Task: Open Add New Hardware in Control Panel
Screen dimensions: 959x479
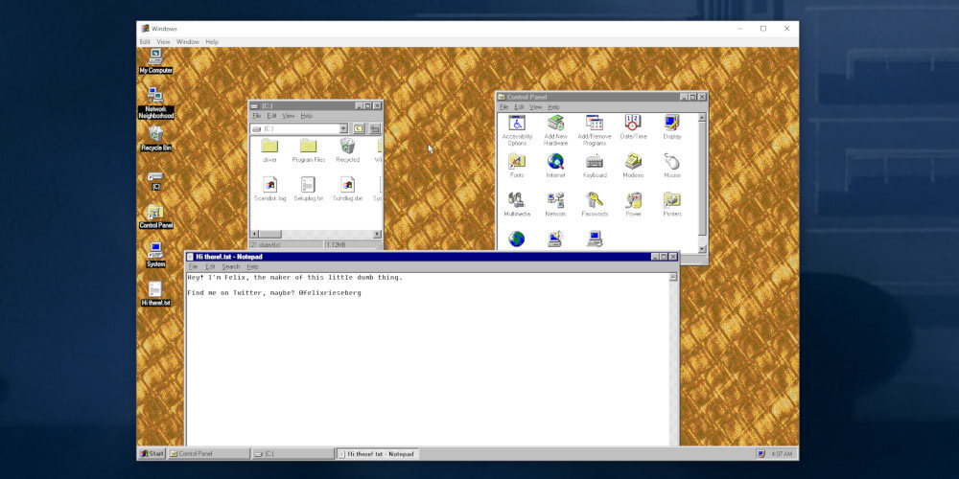Action: 555,130
